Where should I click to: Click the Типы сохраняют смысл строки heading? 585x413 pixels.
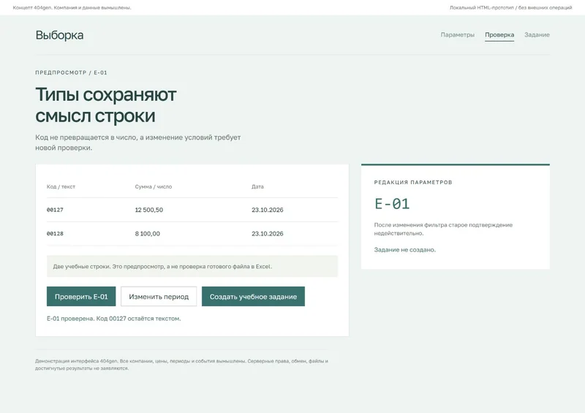click(105, 105)
